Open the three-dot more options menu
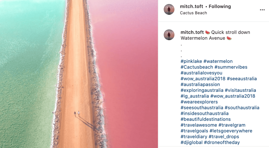The width and height of the screenshot is (269, 148). [262, 10]
